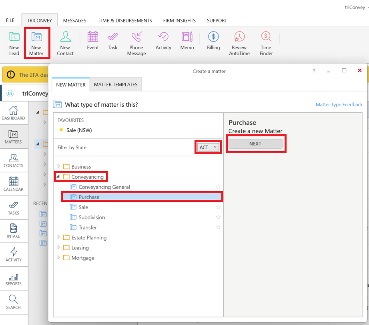Viewport: 369px width, 325px height.
Task: Close the Create a matter dialog
Action: click(x=359, y=70)
